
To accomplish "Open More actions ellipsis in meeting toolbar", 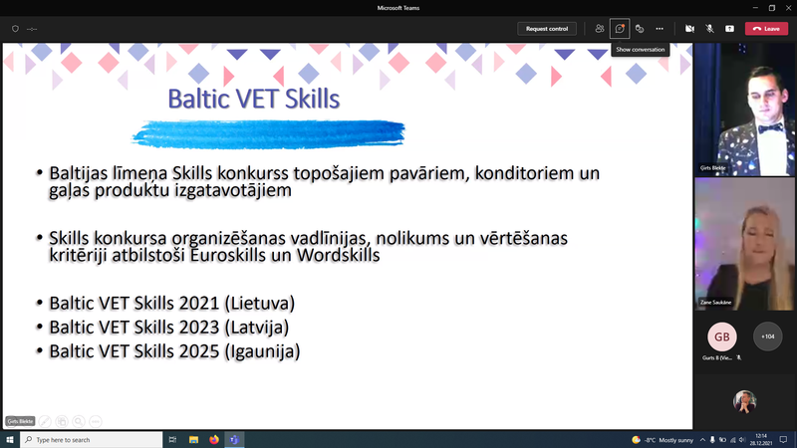I will [660, 29].
